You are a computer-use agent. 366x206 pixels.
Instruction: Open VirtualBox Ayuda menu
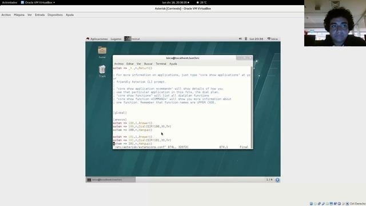click(70, 15)
